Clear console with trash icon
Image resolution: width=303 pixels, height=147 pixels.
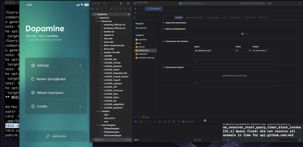click(300, 140)
